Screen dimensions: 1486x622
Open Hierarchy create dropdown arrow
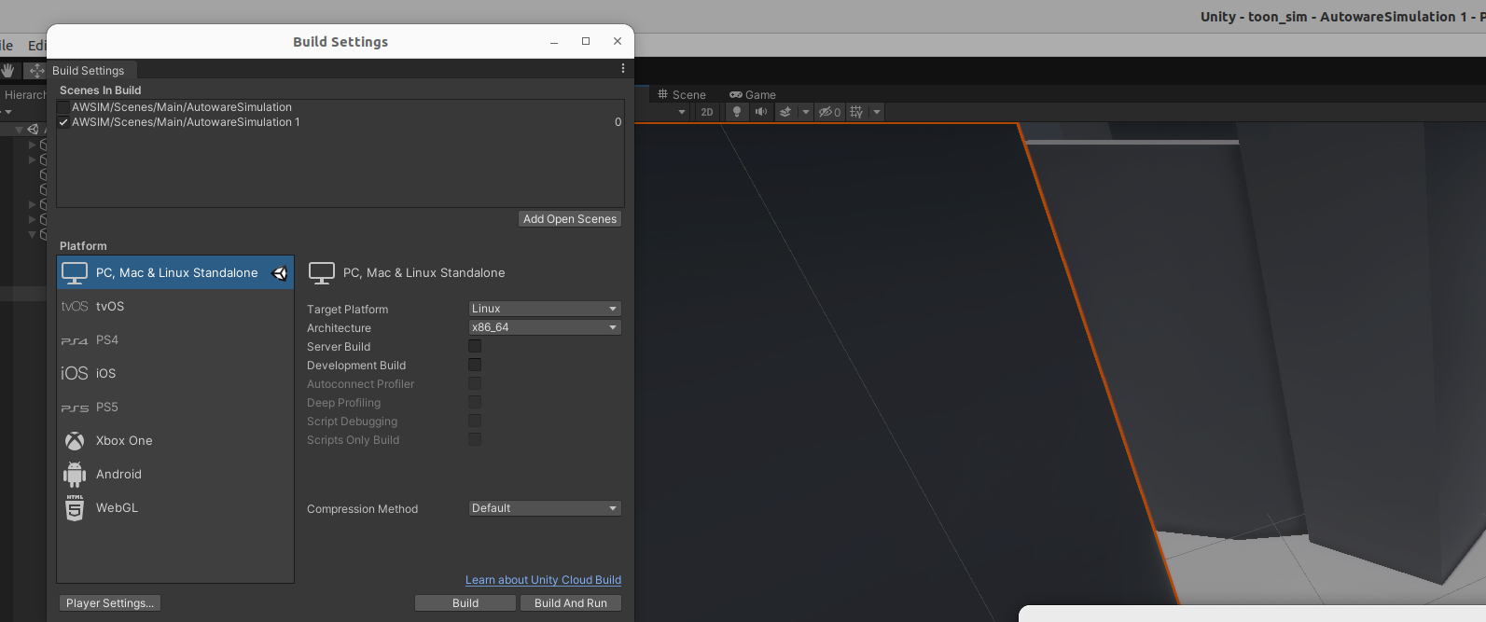8,112
